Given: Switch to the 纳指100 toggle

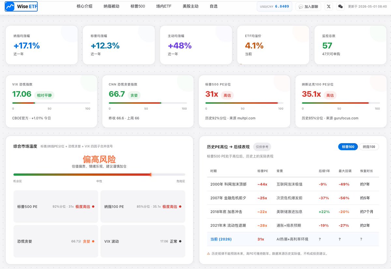Looking at the screenshot, I should click(x=369, y=147).
